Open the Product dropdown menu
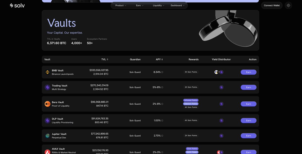This screenshot has width=302, height=154. 121,5
